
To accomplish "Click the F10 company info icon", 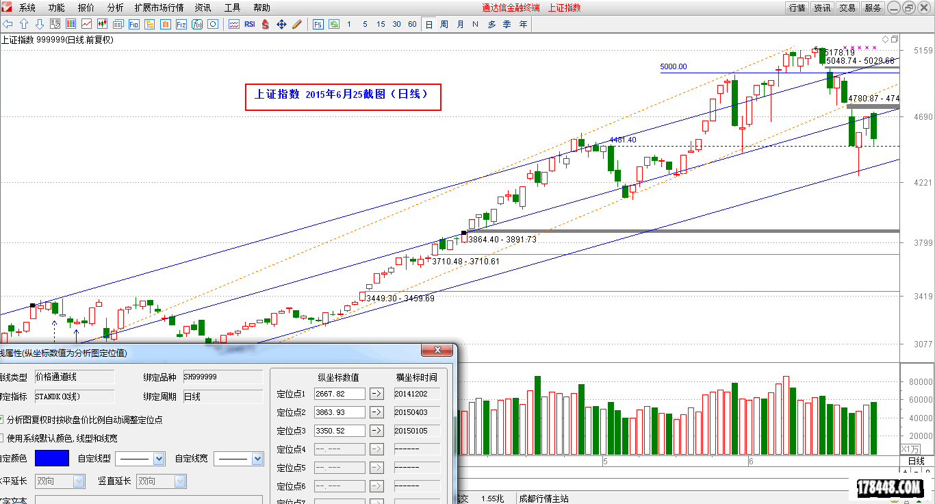I will (133, 24).
